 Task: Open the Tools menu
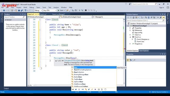click(x=44, y=7)
